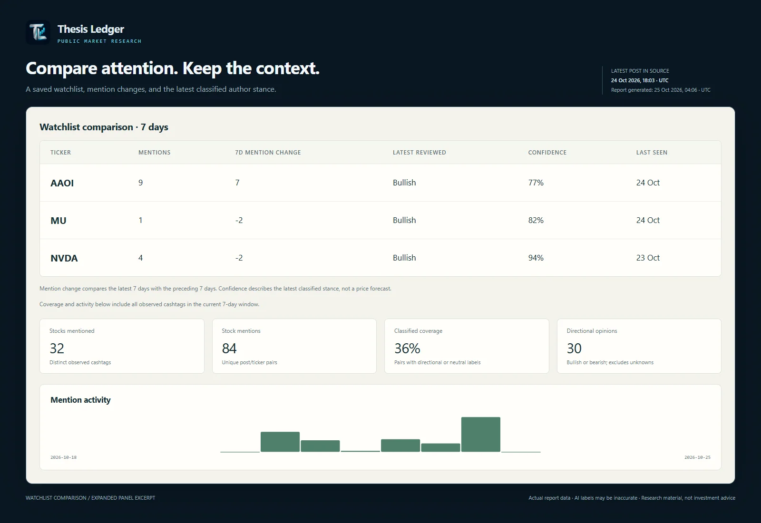Click the 2026-10-25 axis end label
761x523 pixels.
click(697, 457)
